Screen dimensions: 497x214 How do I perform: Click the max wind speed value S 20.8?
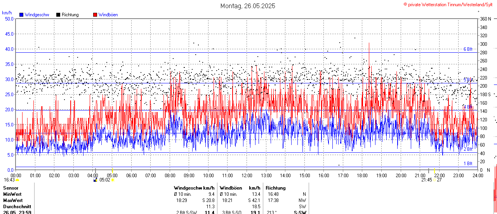208,200
